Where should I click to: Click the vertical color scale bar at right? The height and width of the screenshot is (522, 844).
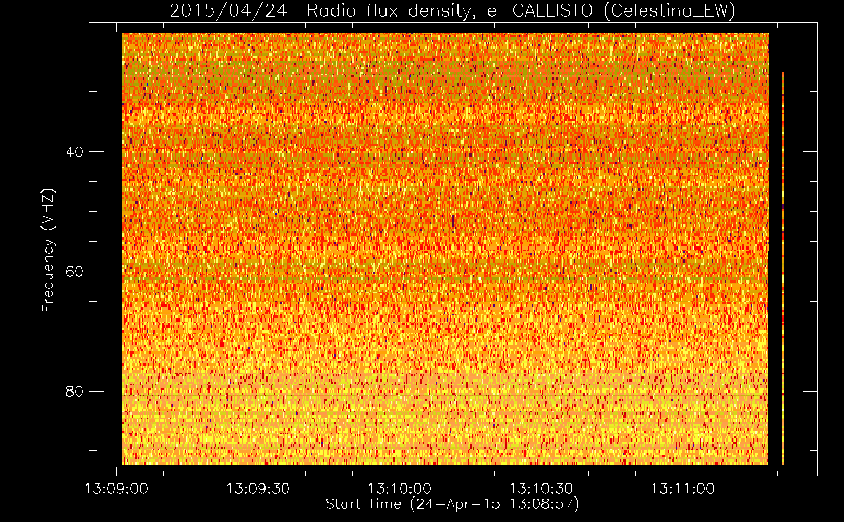pos(783,268)
